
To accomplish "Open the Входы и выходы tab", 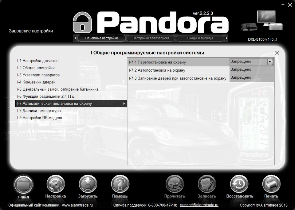I will pos(200,38).
